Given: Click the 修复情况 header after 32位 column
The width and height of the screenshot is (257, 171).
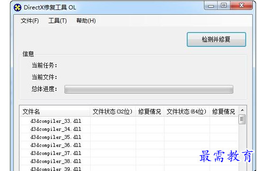Looking at the screenshot, I should point(150,111).
